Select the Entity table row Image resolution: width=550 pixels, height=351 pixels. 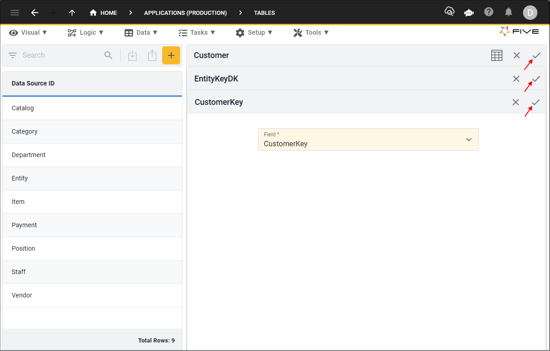tap(92, 178)
